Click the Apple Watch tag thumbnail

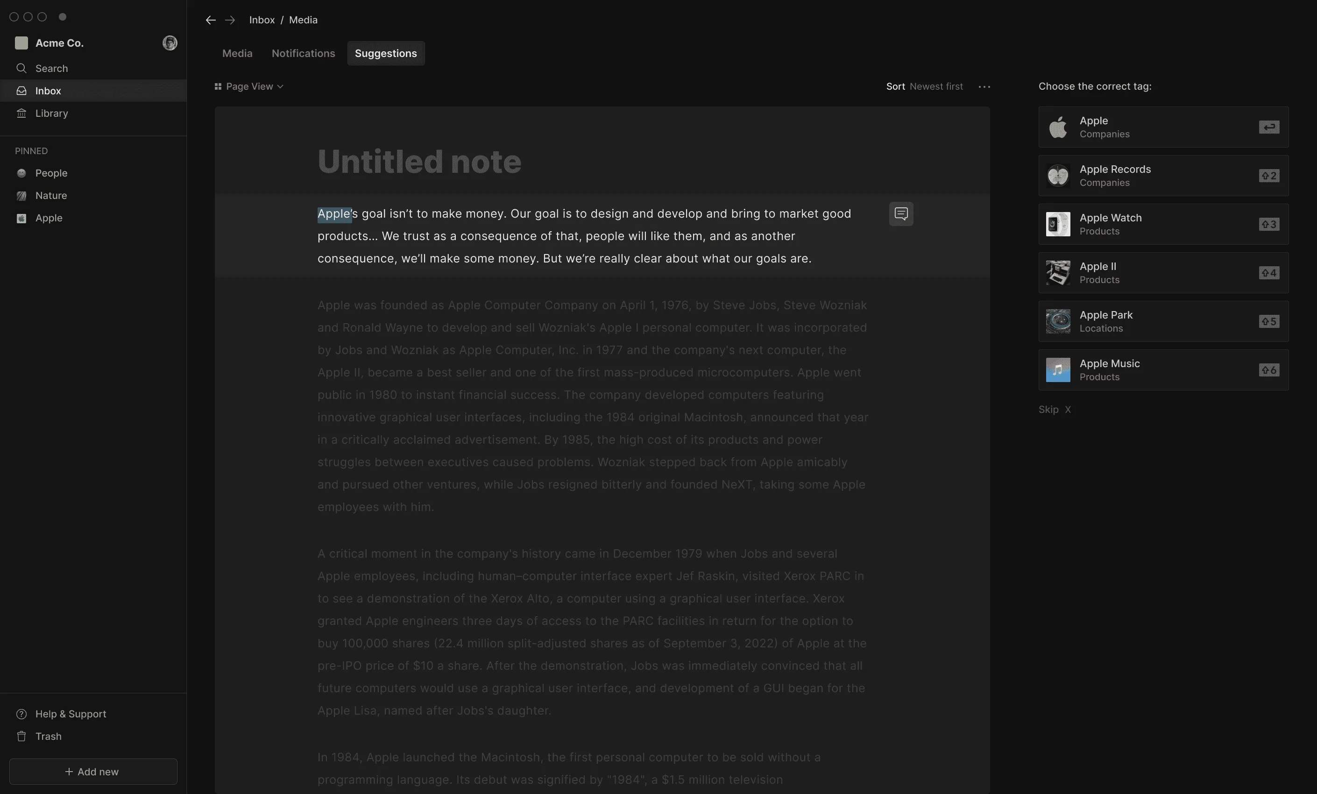pyautogui.click(x=1058, y=225)
